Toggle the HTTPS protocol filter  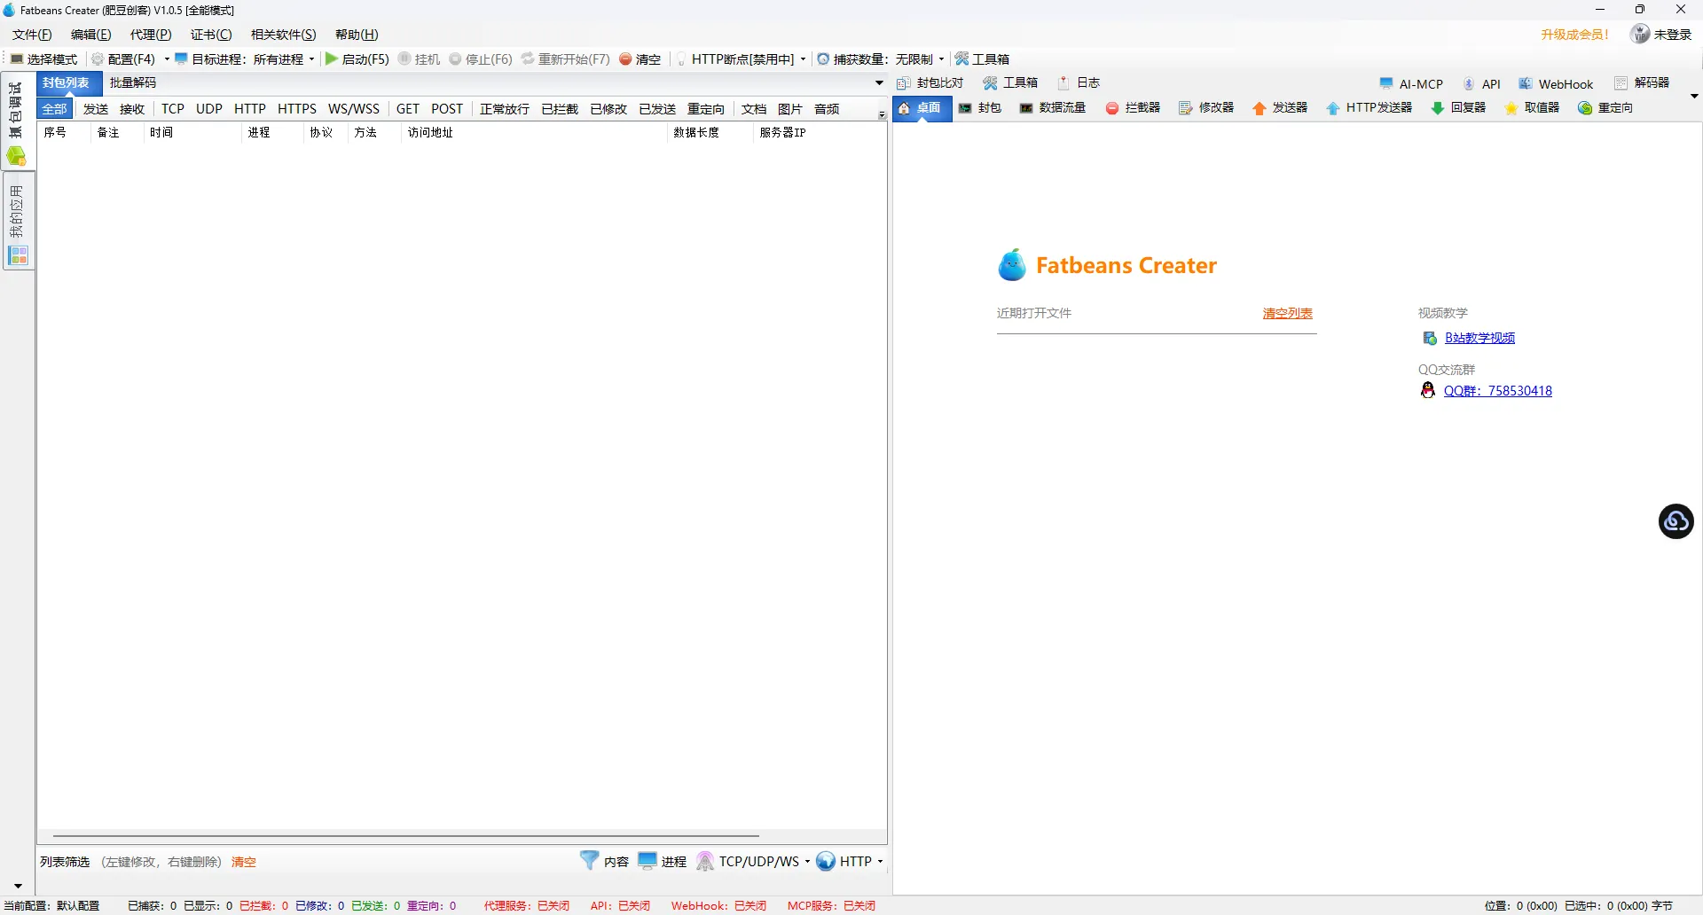pos(297,109)
